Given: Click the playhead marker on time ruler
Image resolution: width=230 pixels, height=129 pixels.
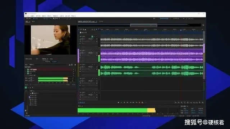Looking at the screenshot, I should [x=181, y=30].
